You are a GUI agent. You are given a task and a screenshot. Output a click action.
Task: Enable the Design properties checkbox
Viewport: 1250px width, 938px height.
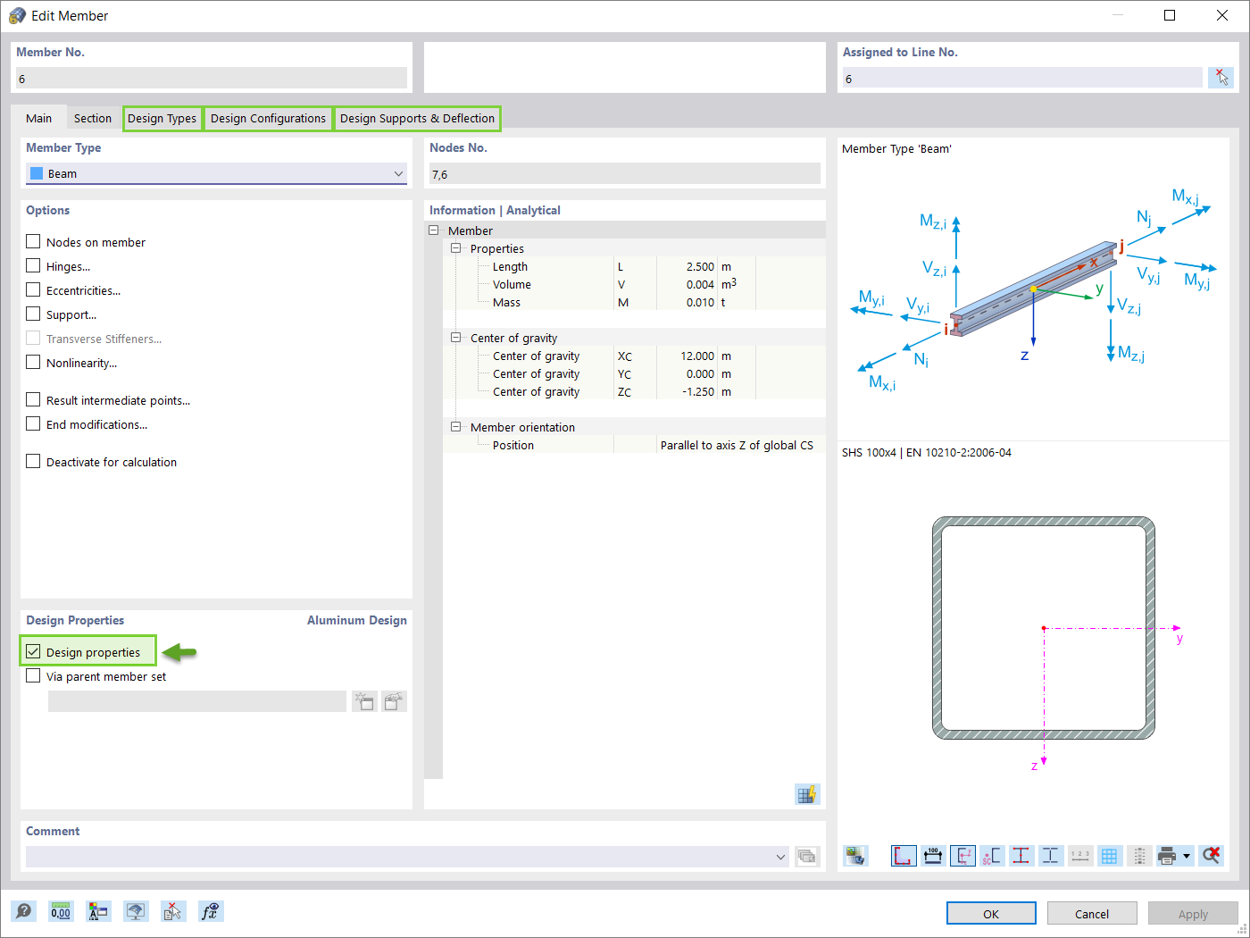33,651
